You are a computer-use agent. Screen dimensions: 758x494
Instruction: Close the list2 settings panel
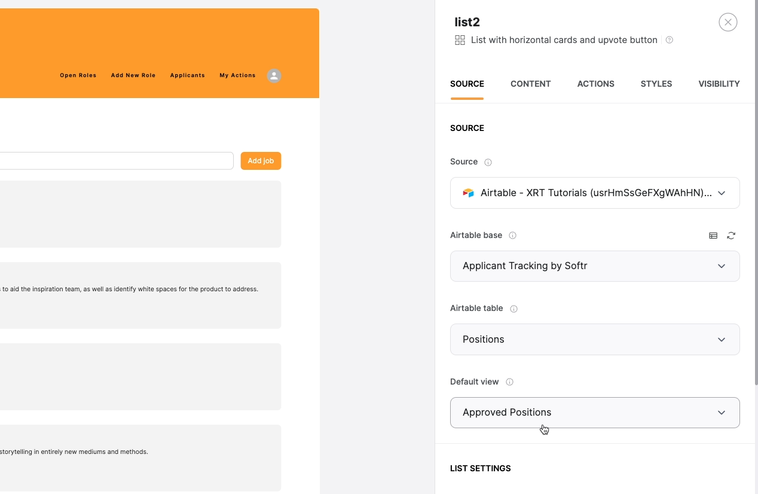[728, 23]
